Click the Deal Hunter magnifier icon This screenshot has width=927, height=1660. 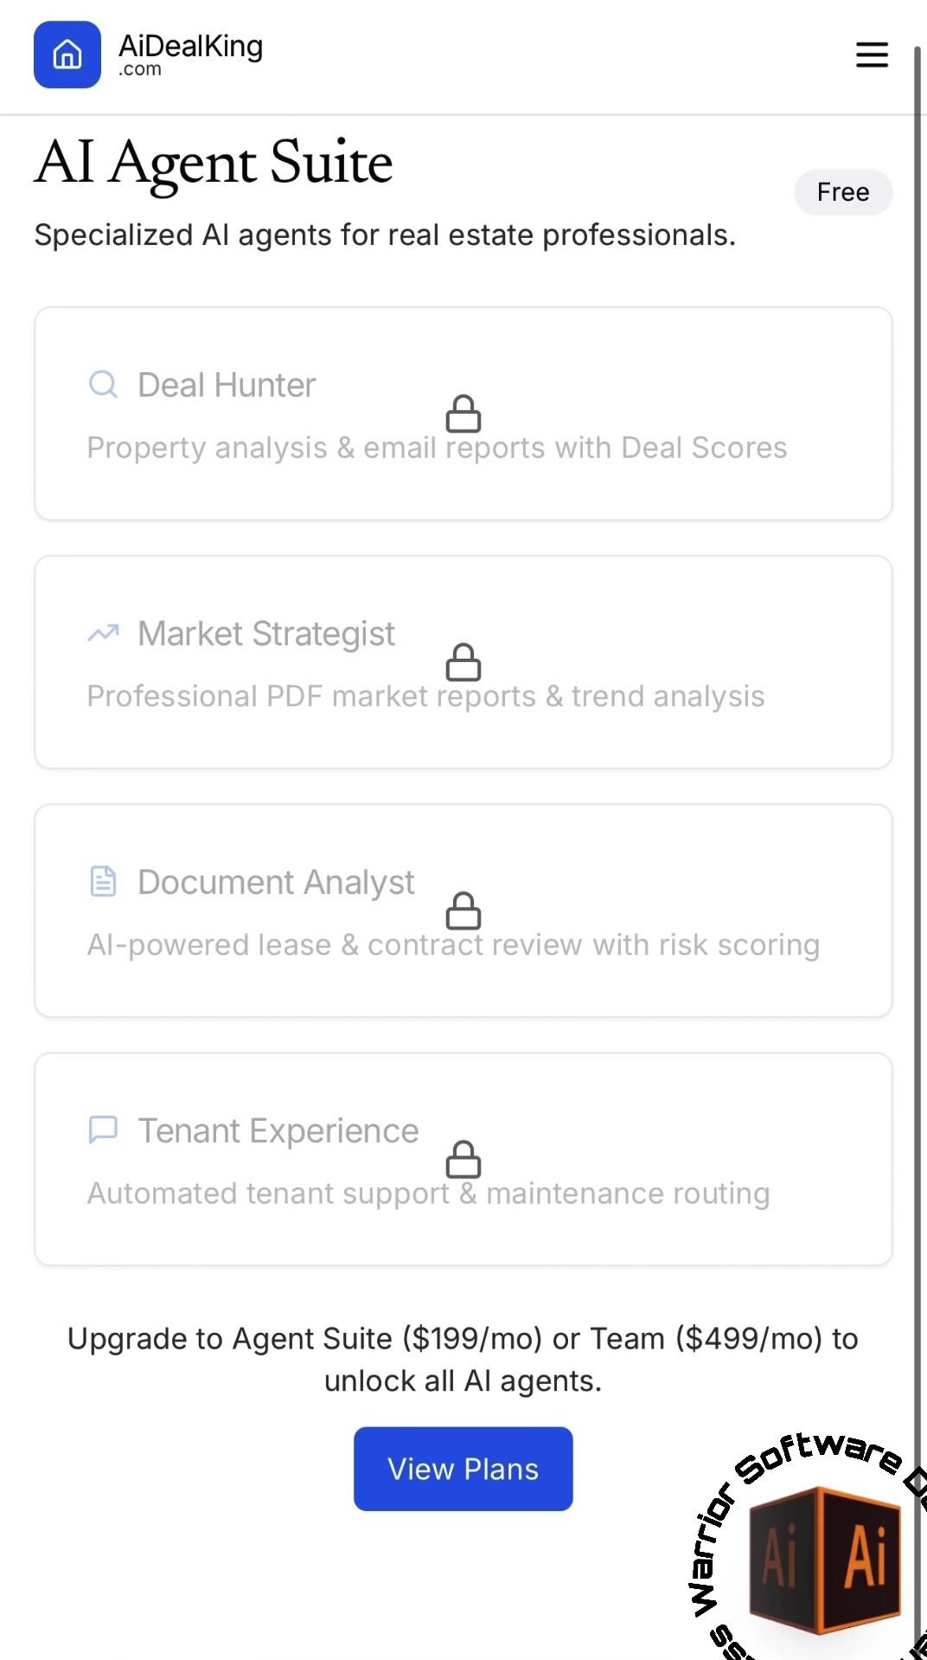pyautogui.click(x=103, y=383)
